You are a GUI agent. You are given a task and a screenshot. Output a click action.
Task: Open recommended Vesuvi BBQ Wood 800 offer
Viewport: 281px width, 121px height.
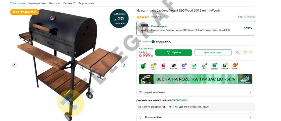196,28
